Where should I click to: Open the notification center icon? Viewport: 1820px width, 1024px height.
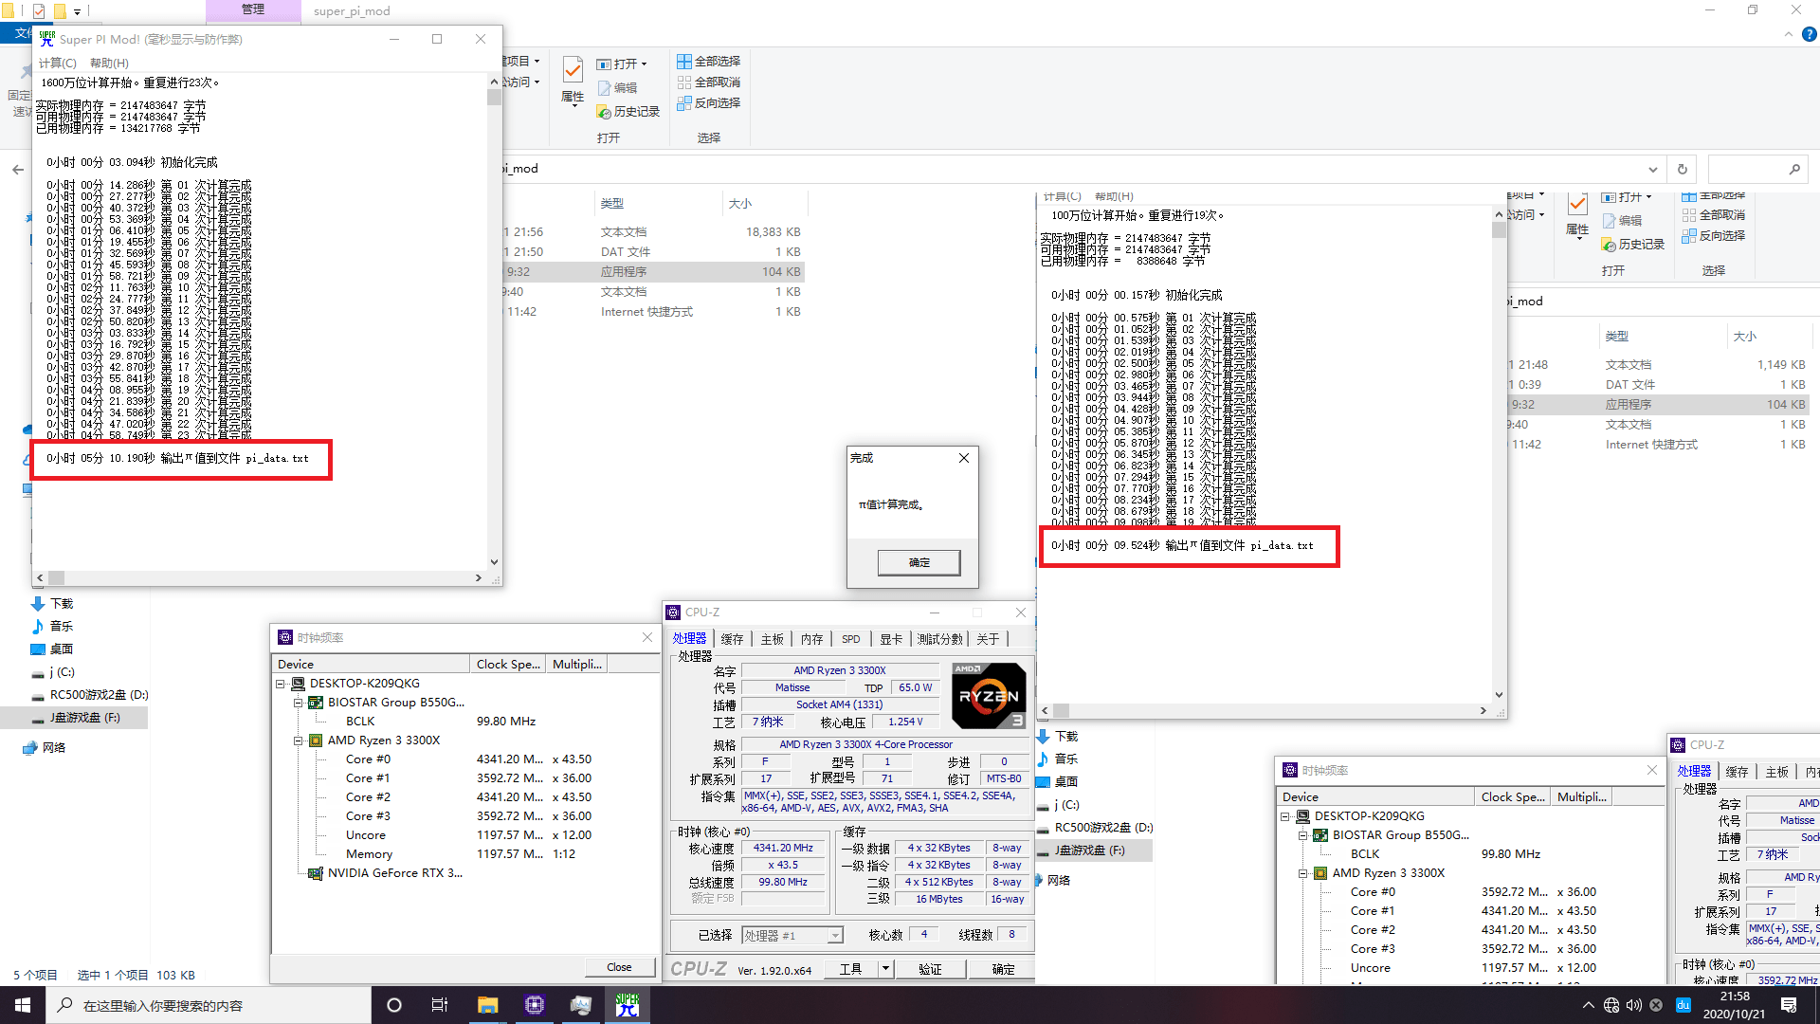point(1789,1005)
